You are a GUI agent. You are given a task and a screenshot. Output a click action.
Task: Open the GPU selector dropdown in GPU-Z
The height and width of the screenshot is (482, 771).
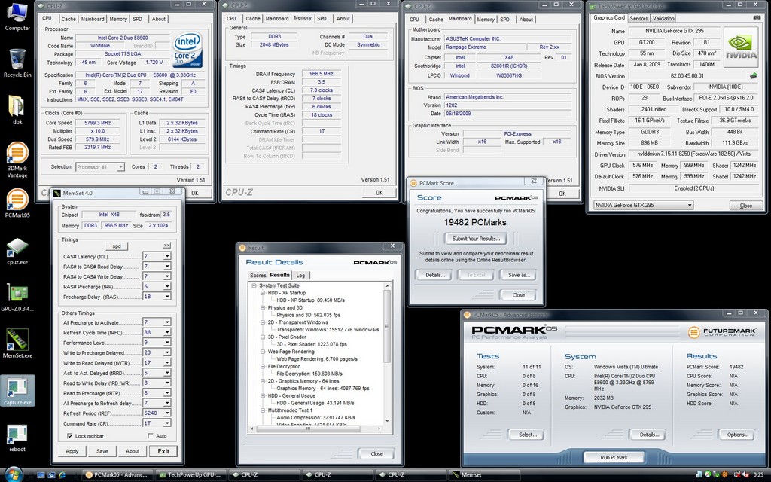coord(690,205)
